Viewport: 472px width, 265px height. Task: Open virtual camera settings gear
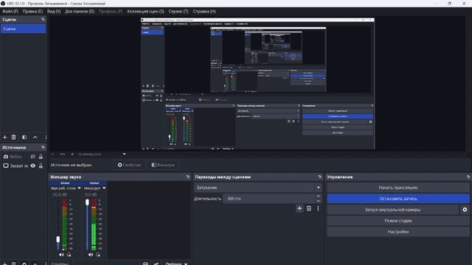click(465, 210)
